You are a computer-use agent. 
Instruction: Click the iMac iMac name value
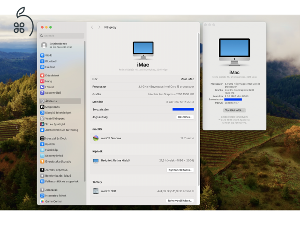pos(187,79)
